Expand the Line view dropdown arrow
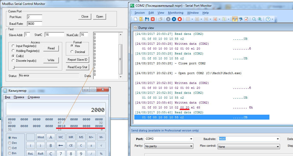The height and width of the screenshot is (156, 293). pyautogui.click(x=201, y=19)
